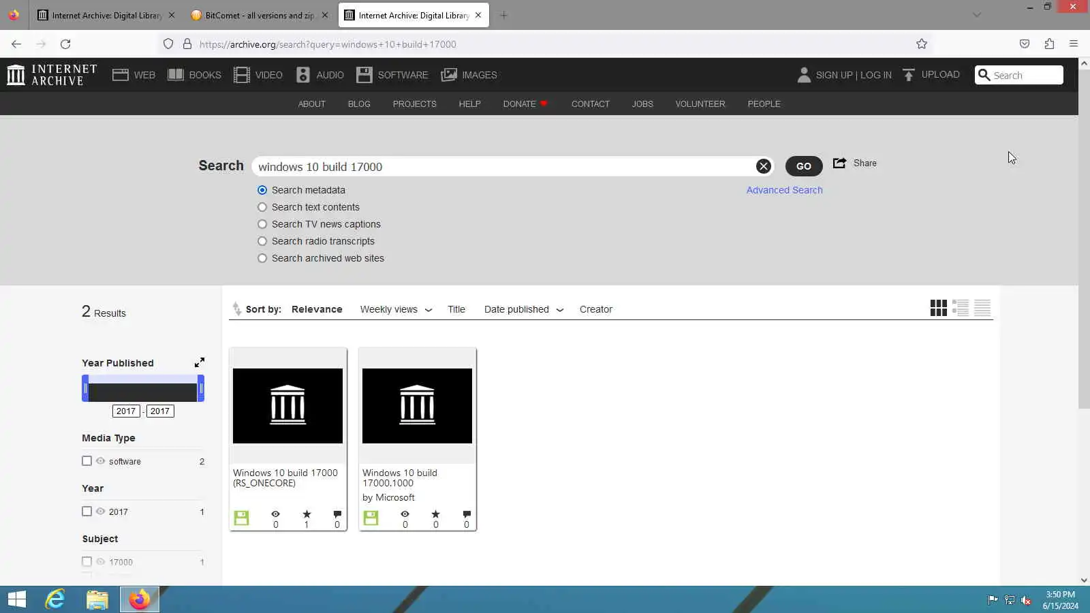Open the Audio section icon
The height and width of the screenshot is (613, 1090).
coord(303,75)
